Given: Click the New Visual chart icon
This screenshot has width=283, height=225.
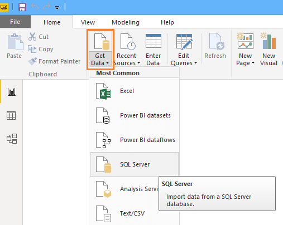Looking at the screenshot, I should coord(268,41).
